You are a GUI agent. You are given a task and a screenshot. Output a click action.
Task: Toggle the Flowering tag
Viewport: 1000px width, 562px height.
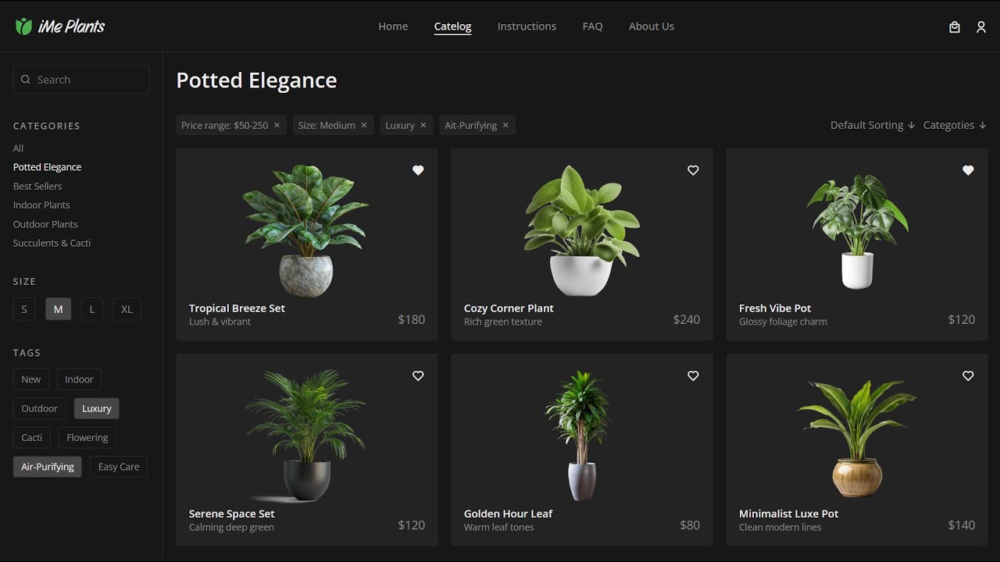(x=87, y=437)
